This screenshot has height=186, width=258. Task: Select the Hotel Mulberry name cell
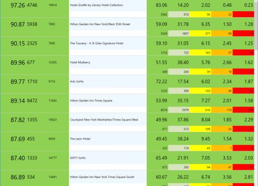(x=108, y=62)
